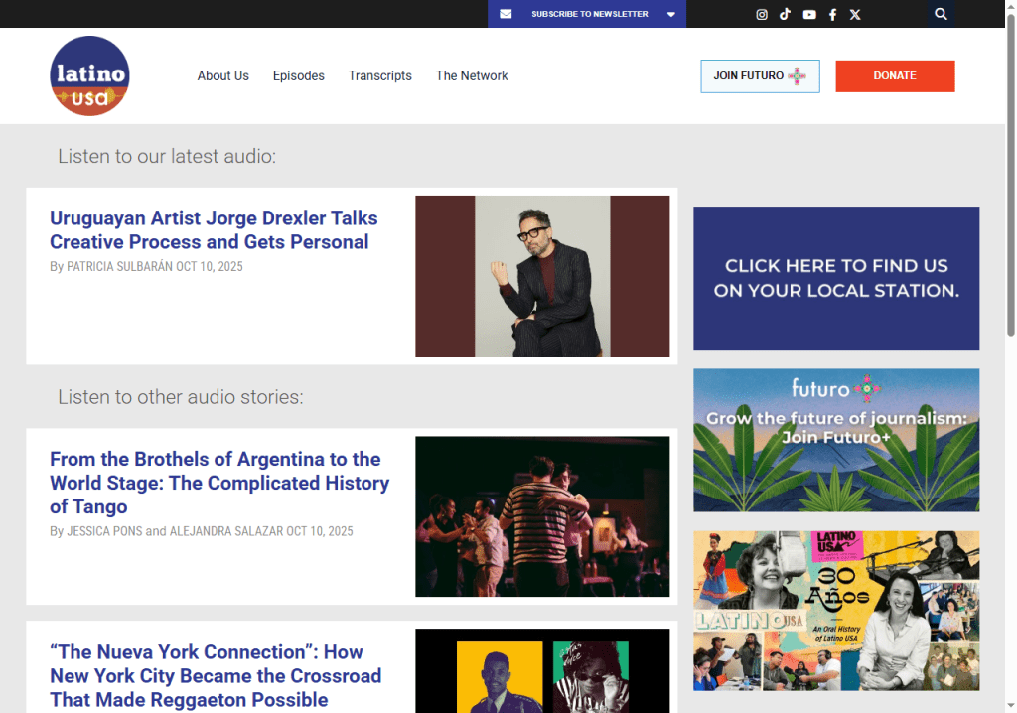Open the Instagram icon in top bar
1017x713 pixels.
tap(762, 14)
